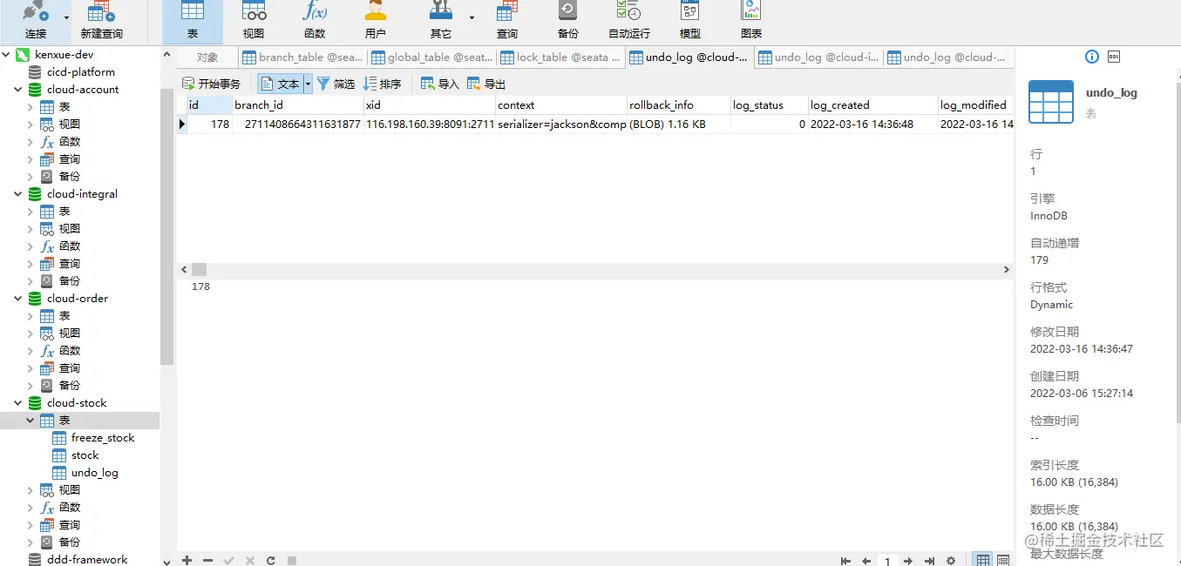Show the table info panel icon
This screenshot has height=566, width=1181.
coord(1091,57)
